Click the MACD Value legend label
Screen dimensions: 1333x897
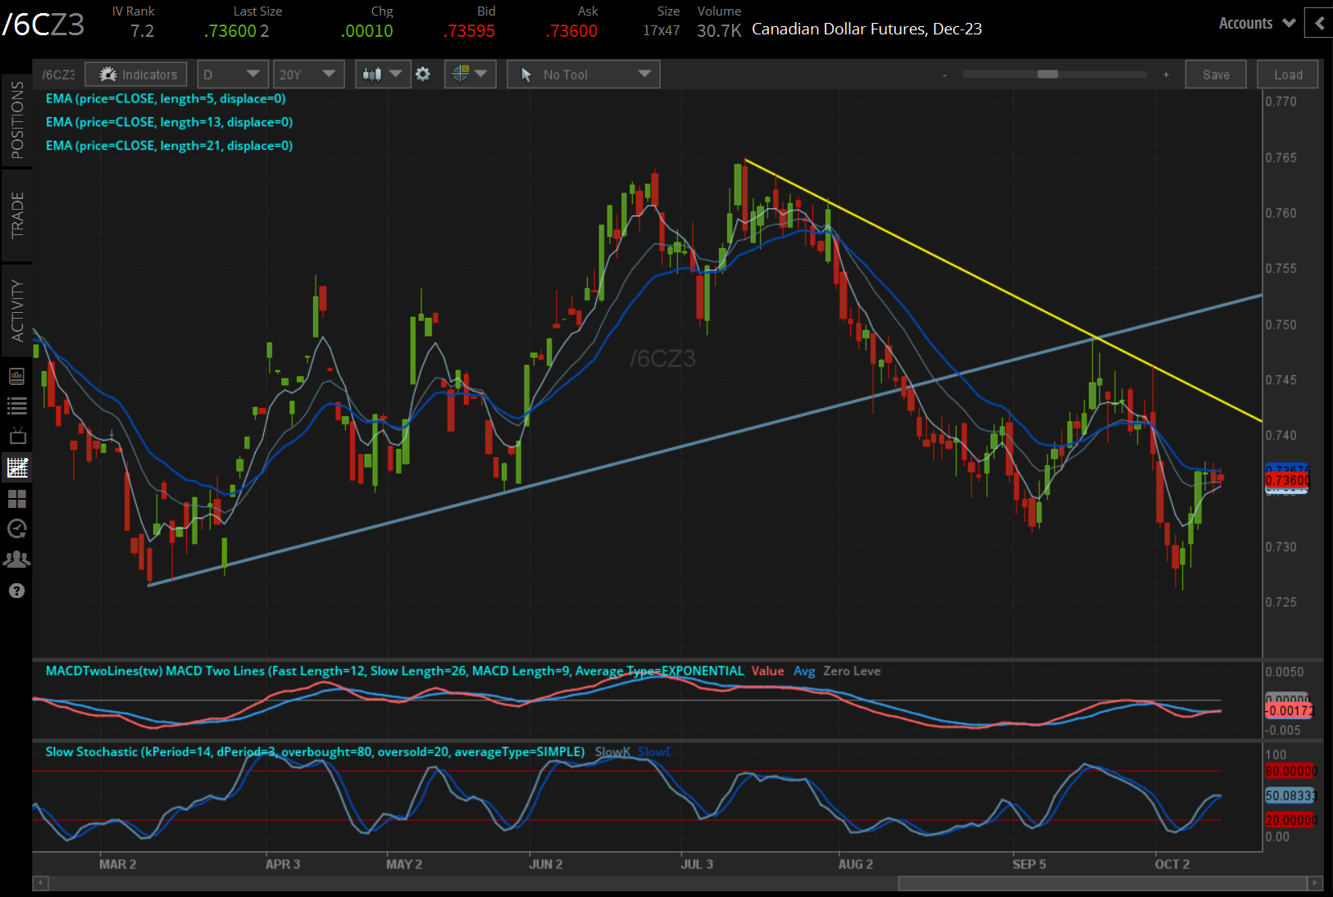pos(767,671)
